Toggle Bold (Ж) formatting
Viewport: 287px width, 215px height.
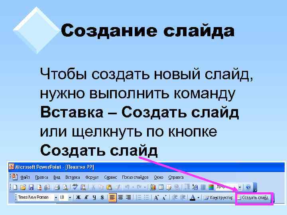pyautogui.click(x=79, y=197)
